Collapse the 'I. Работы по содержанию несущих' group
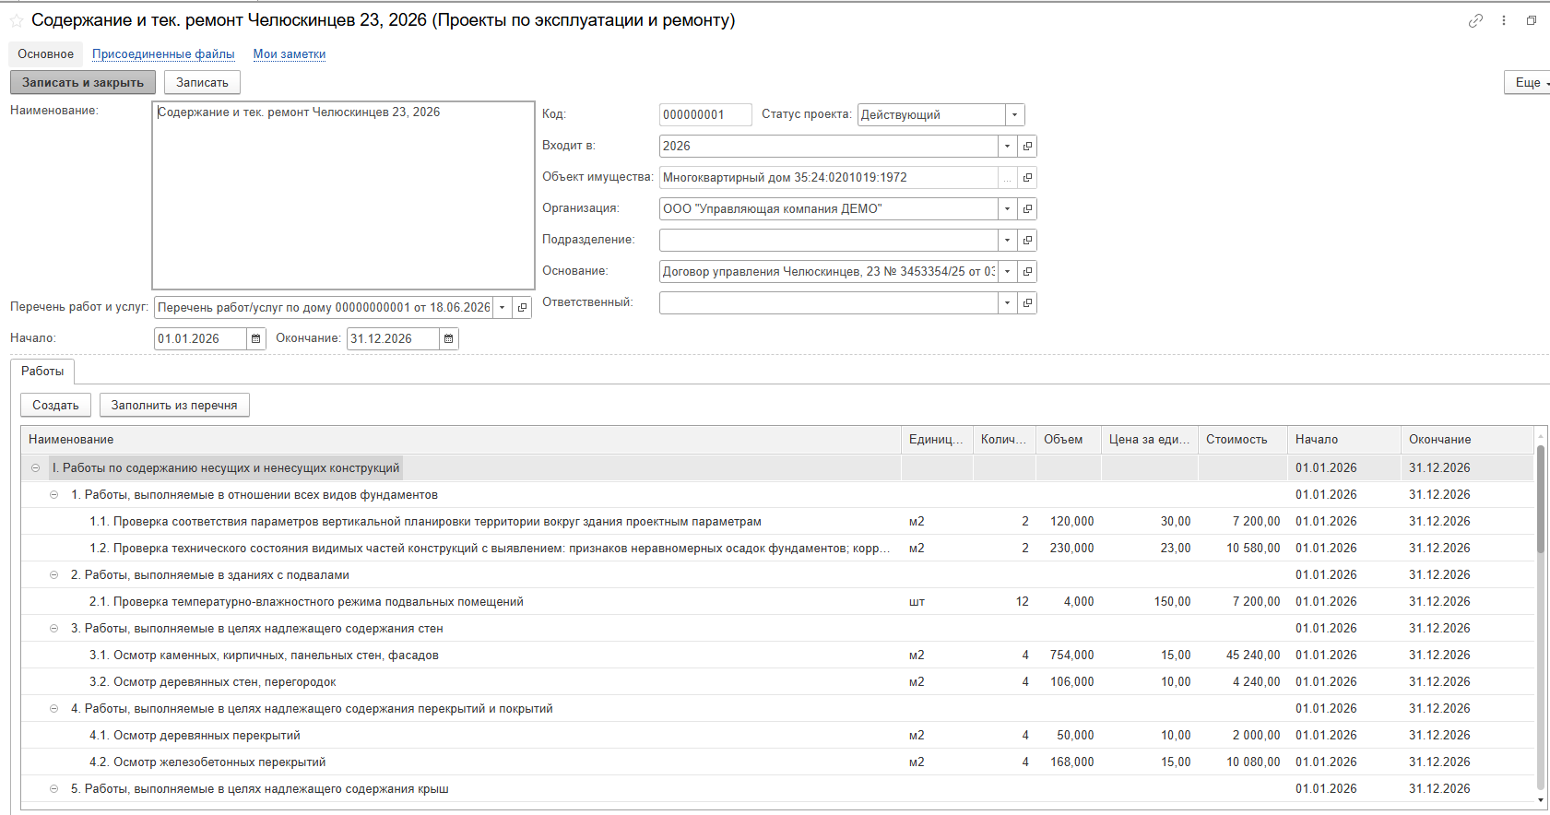1550x815 pixels. (x=35, y=468)
